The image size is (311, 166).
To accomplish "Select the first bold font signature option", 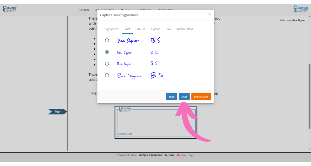I will pos(107,41).
